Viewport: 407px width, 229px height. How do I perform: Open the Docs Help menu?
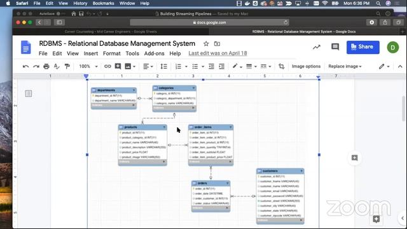175,53
